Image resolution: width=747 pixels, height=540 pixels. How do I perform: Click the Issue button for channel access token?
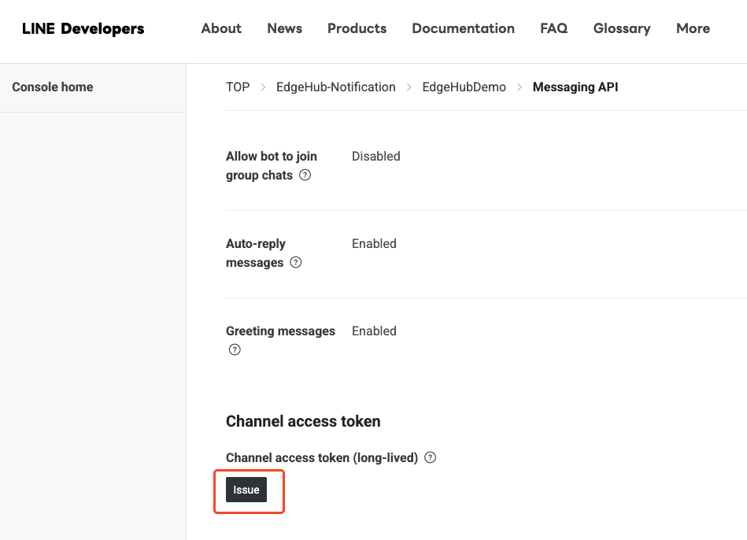click(246, 489)
